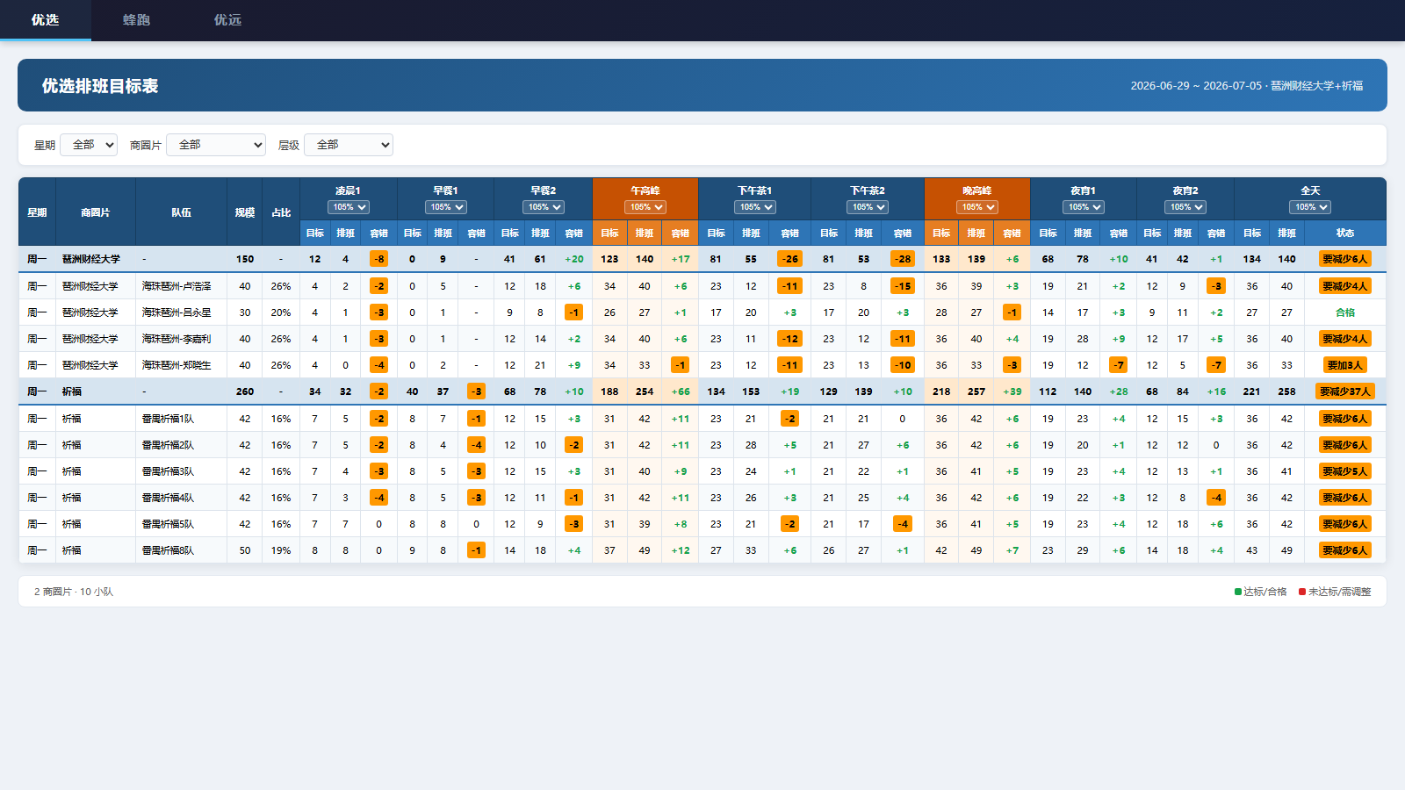Click the 19% share for 番禺祈福8队
The height and width of the screenshot is (790, 1405).
(x=281, y=550)
